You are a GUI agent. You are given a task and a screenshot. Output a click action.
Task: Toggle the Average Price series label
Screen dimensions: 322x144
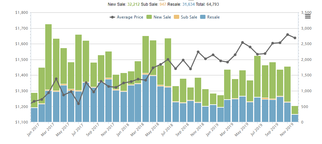(130, 17)
